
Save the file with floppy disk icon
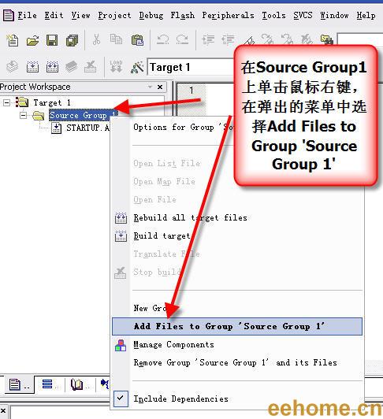coord(52,41)
